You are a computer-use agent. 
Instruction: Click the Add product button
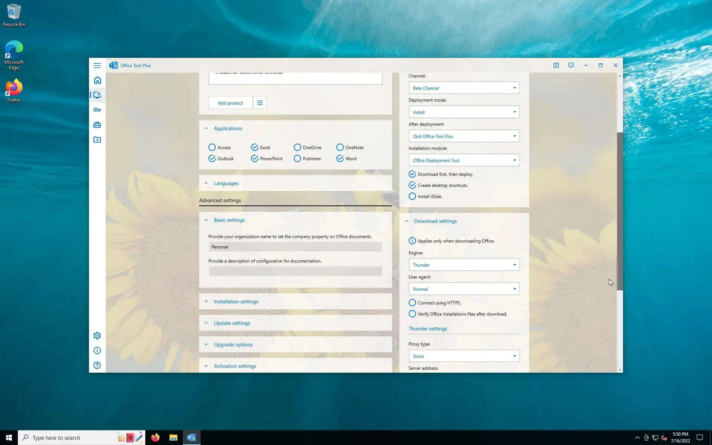pyautogui.click(x=230, y=103)
